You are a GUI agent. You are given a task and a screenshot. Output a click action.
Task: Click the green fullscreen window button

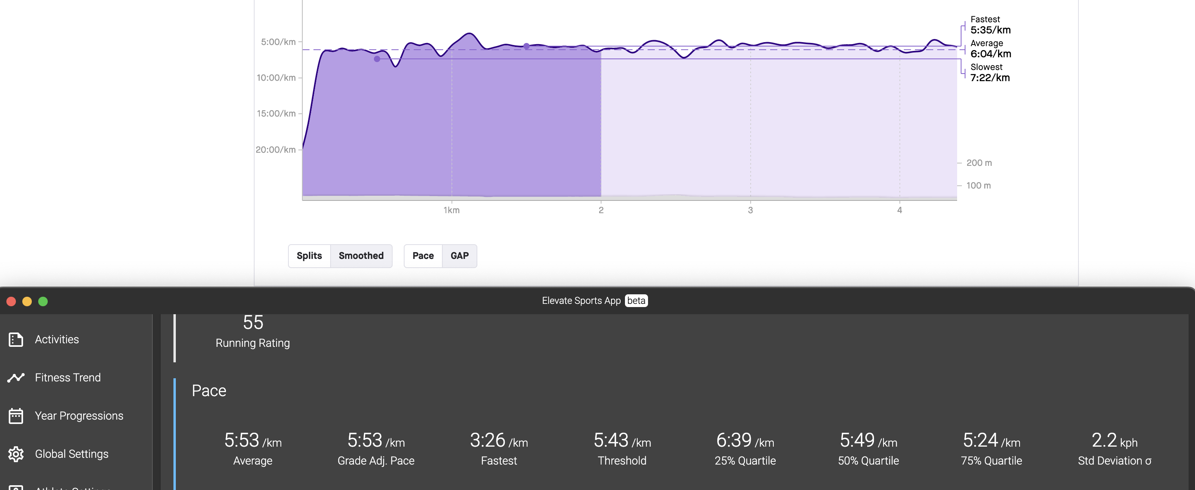click(43, 301)
